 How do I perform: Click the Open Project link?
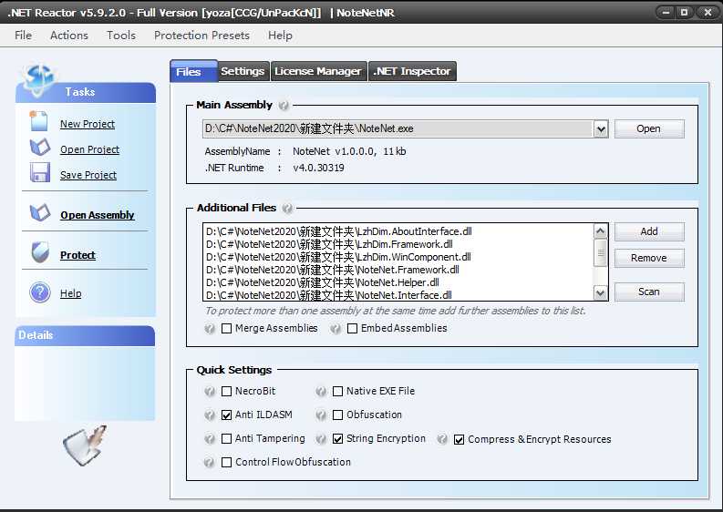coord(90,149)
